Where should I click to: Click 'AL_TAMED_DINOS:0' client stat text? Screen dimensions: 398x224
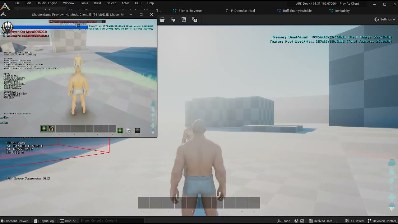25,146
